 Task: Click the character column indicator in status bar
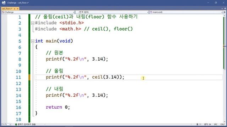(x=207, y=124)
